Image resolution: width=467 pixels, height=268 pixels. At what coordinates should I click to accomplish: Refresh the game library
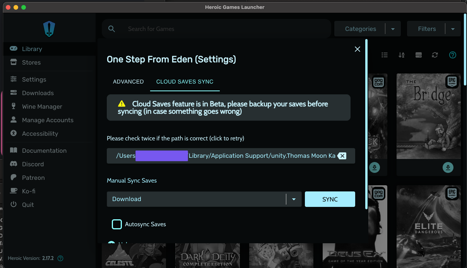tap(435, 55)
